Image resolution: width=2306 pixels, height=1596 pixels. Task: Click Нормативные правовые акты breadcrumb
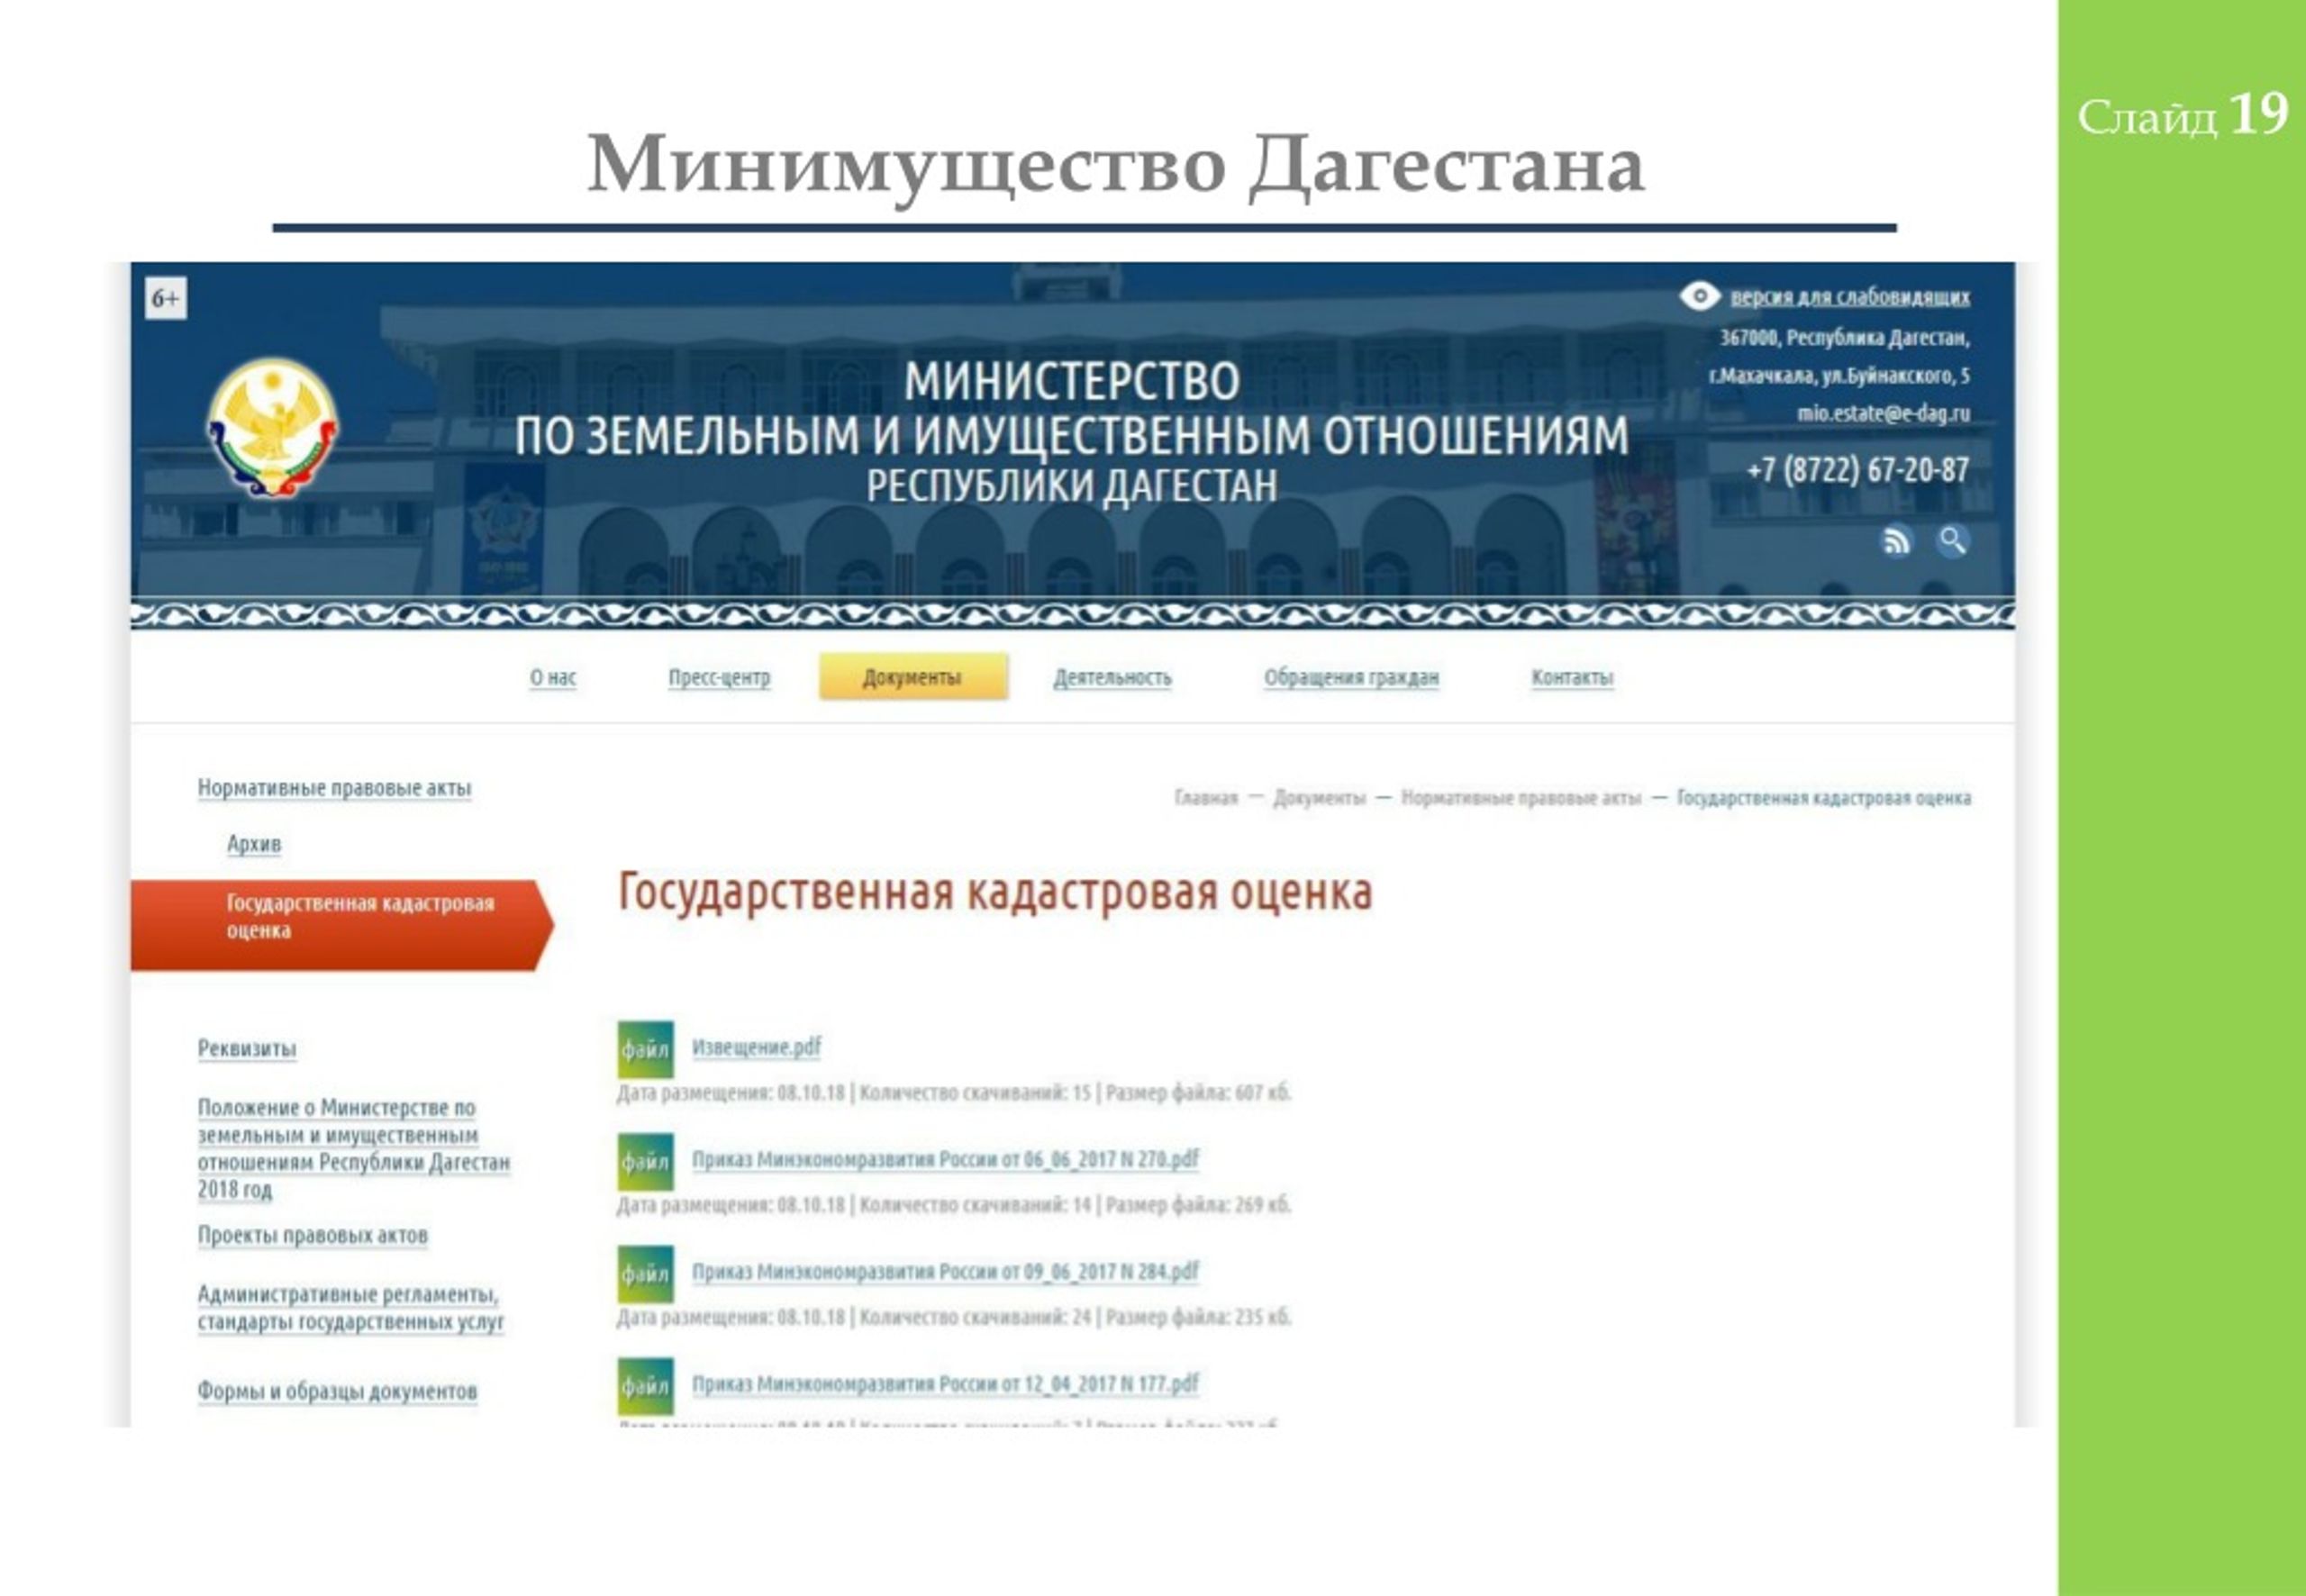[1521, 797]
